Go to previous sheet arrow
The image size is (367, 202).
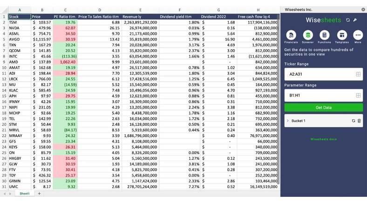click(x=5, y=194)
